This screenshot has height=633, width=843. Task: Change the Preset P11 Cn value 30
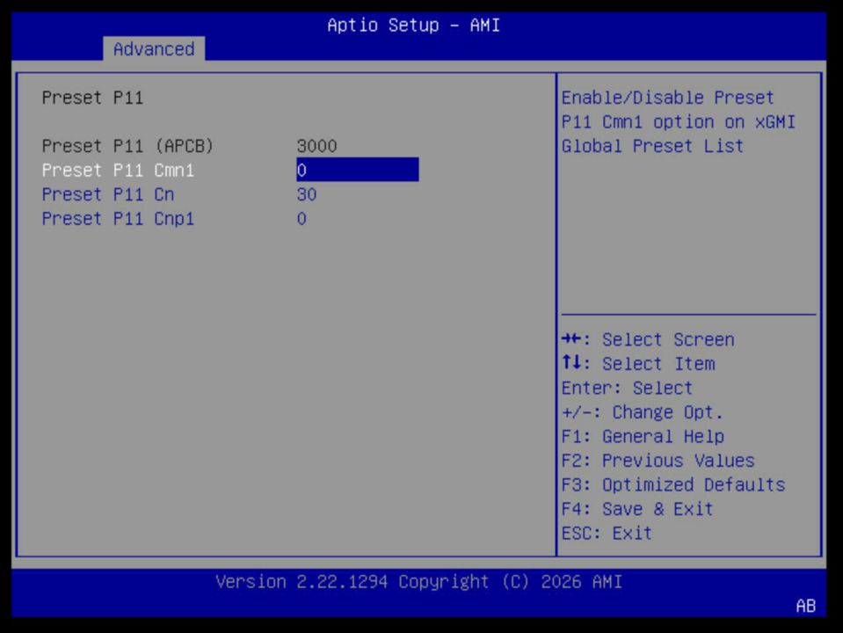(x=307, y=194)
